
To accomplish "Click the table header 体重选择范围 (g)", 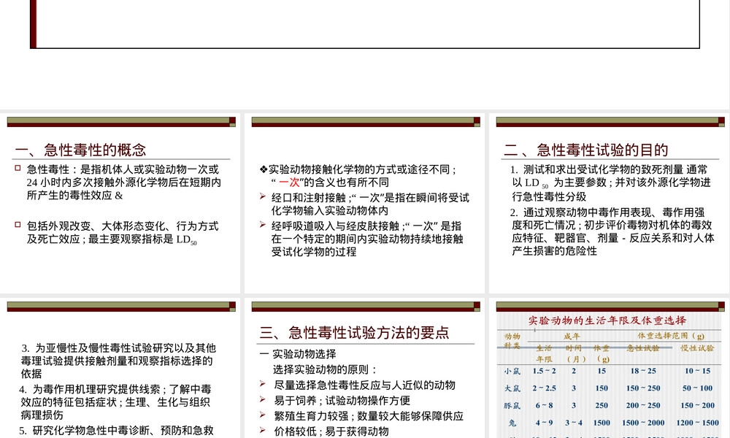I will click(x=671, y=336).
